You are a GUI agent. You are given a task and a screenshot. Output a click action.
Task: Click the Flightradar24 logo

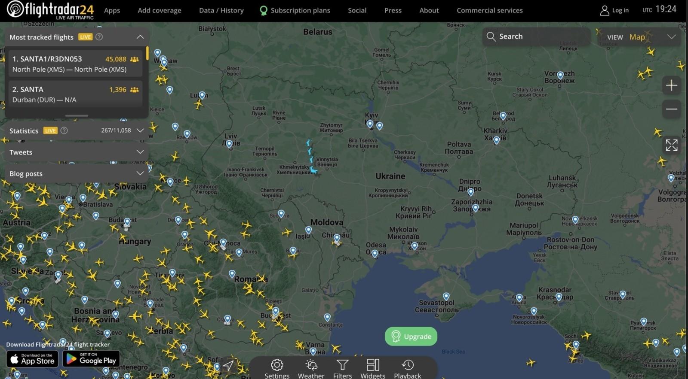[50, 10]
